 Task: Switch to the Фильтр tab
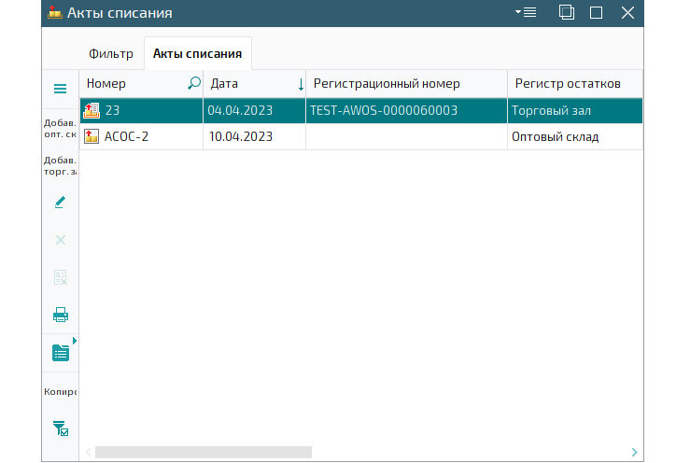(x=111, y=54)
